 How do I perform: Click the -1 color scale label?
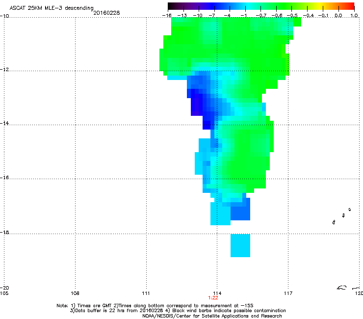coord(243,16)
